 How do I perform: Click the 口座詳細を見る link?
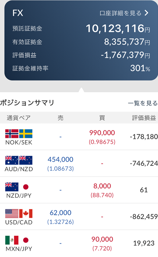tap(120, 13)
